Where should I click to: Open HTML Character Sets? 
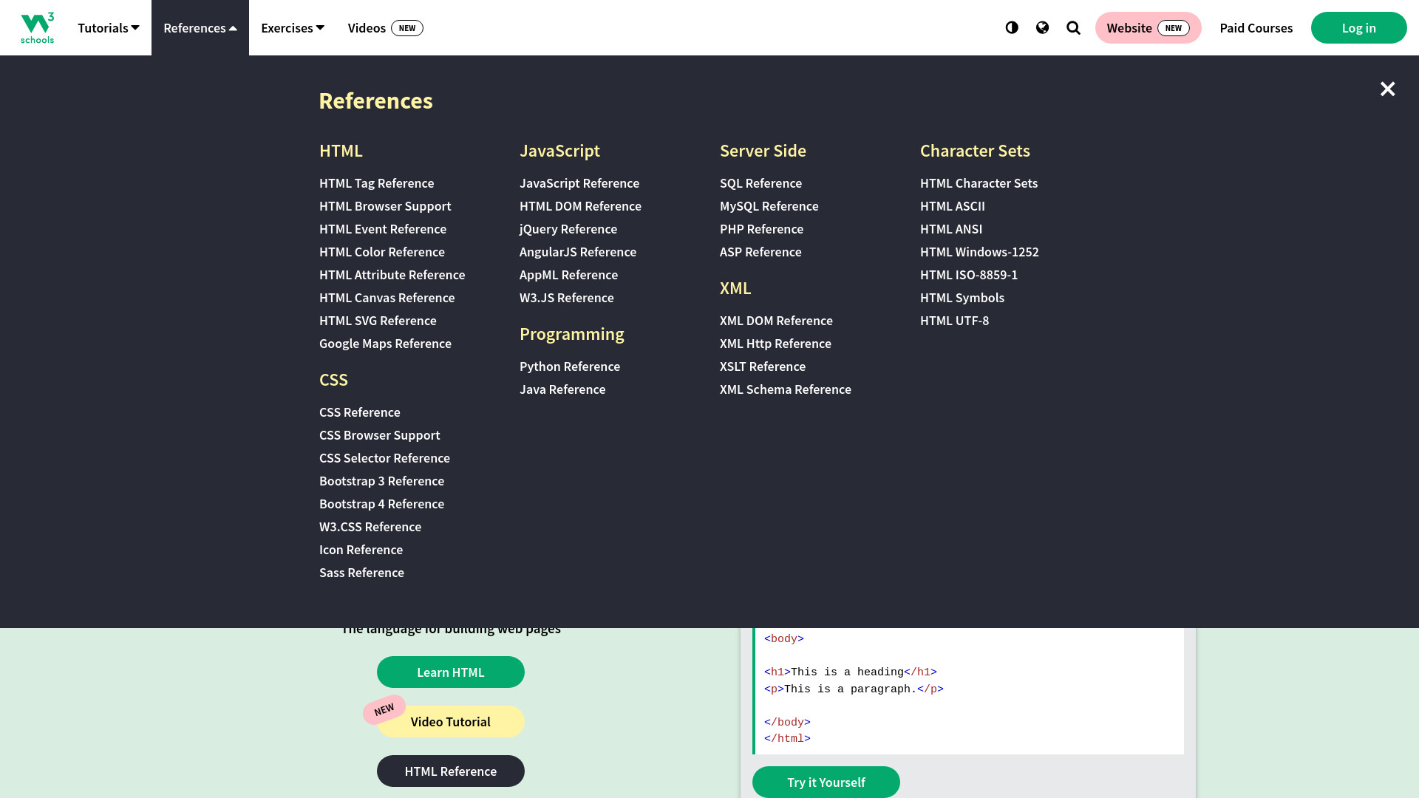point(979,183)
